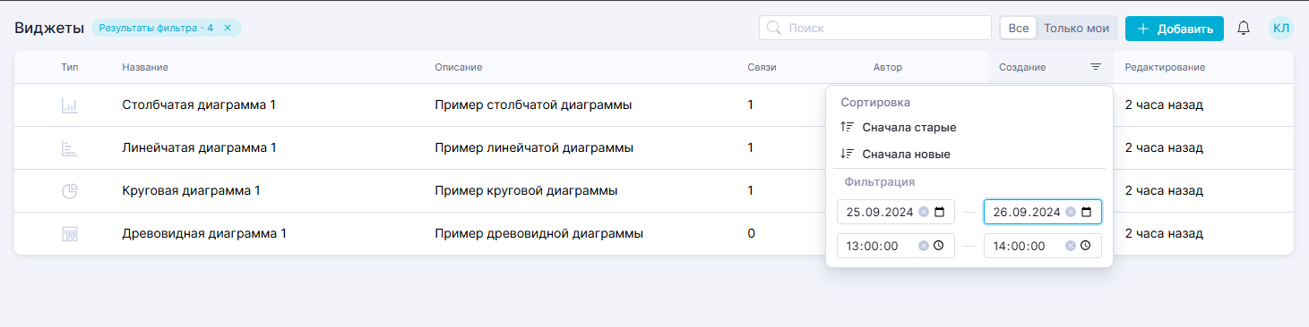Click the Название column header
This screenshot has height=327, width=1309.
click(145, 67)
